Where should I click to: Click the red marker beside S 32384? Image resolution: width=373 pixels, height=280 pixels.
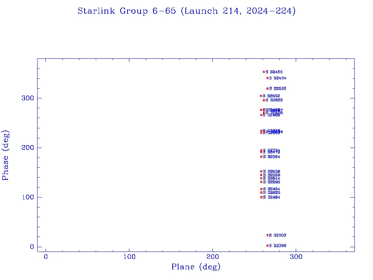click(262, 157)
